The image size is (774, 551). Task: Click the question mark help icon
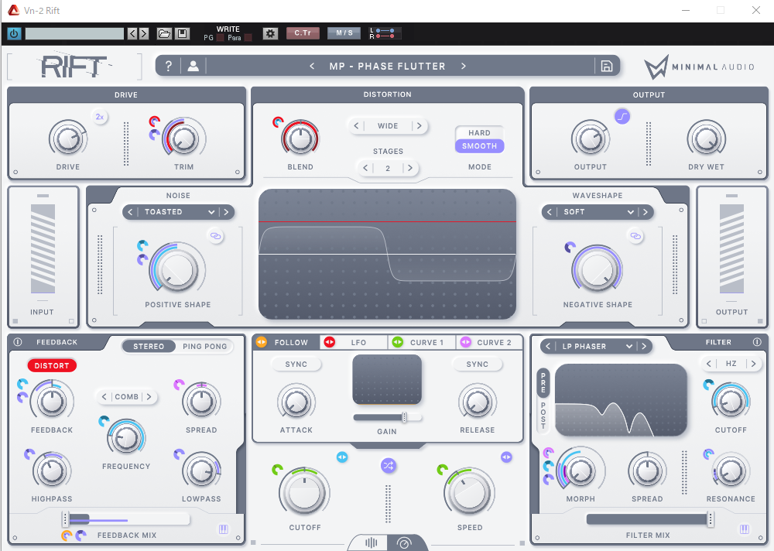click(x=168, y=66)
